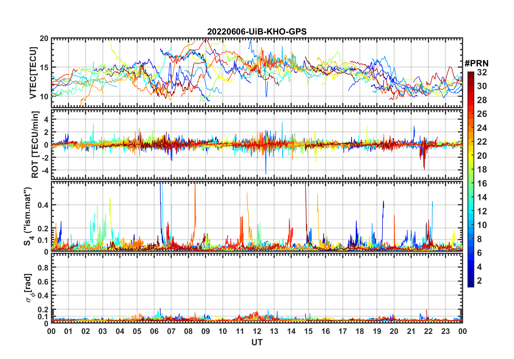Click the plot title "20220606-UiB-KHO-GPS"
The image size is (514, 359).
[x=257, y=32]
